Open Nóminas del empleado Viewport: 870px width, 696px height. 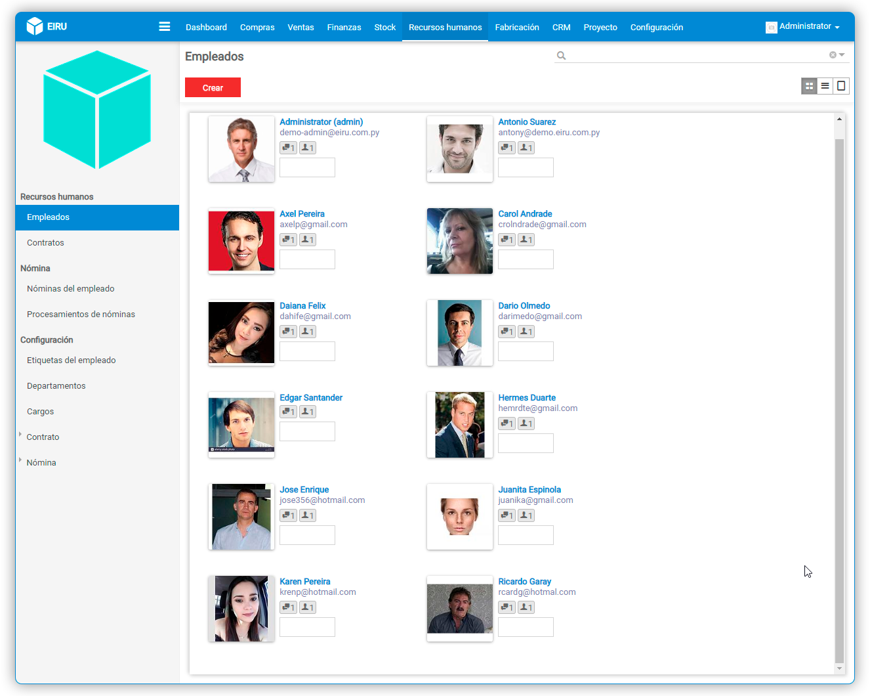point(97,289)
